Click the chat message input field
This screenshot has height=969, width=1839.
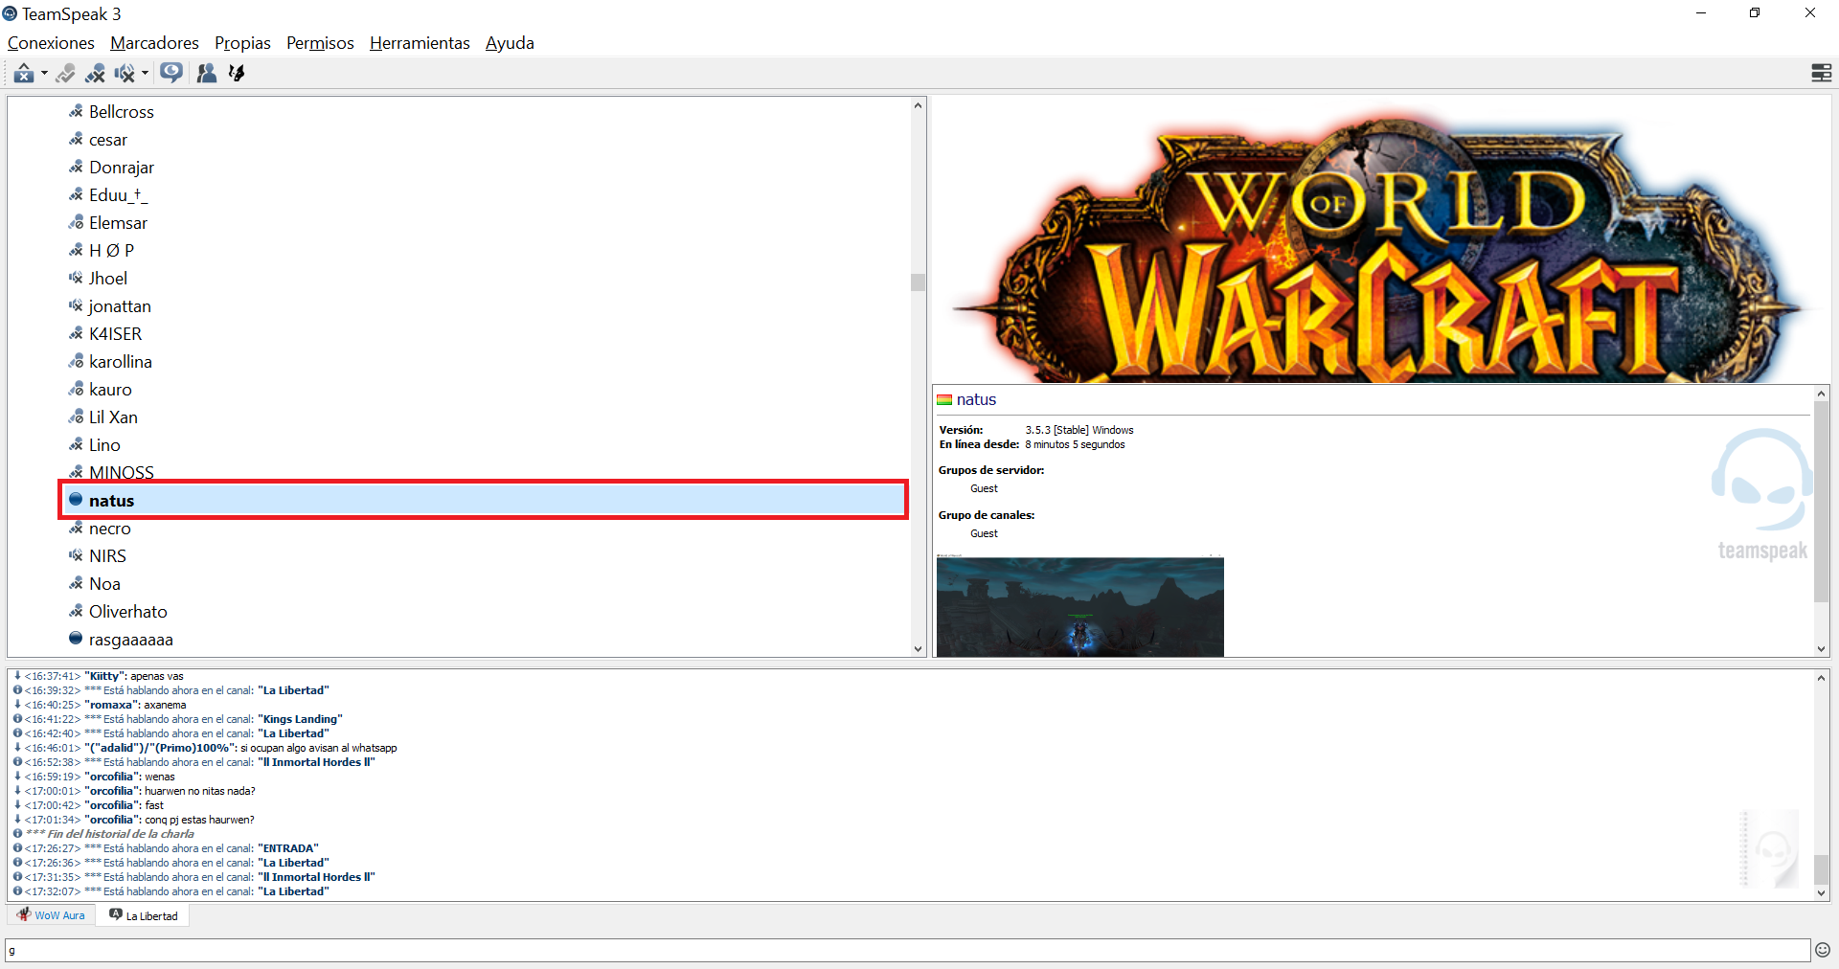point(907,950)
